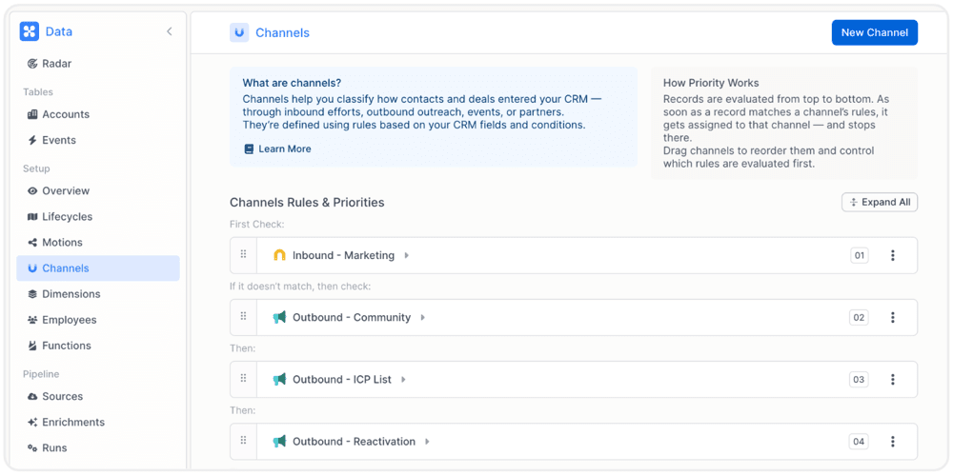Image resolution: width=953 pixels, height=476 pixels.
Task: Click the Events lightning bolt icon
Action: coord(32,140)
